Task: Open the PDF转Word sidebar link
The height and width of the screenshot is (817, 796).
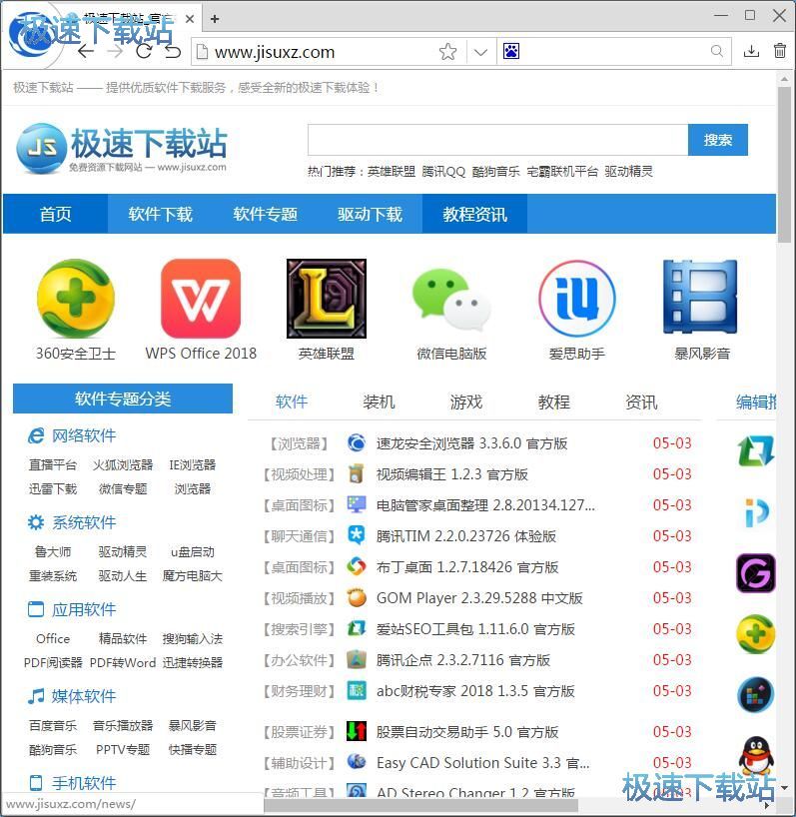Action: click(x=123, y=663)
